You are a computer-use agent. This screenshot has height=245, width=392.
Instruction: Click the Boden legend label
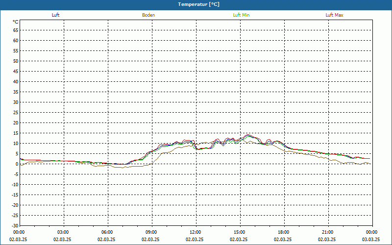(x=148, y=15)
